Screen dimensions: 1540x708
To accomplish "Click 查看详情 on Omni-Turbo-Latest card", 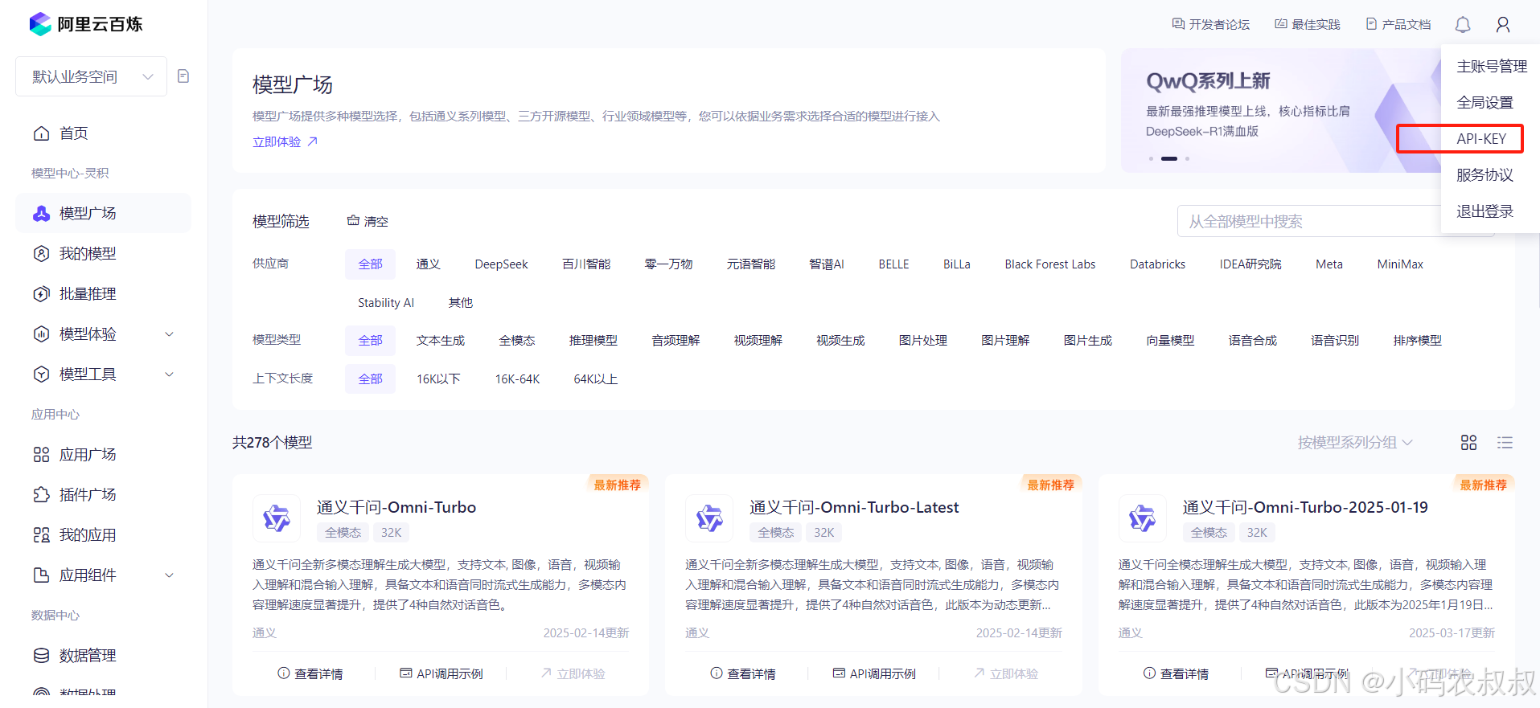I will (x=743, y=673).
